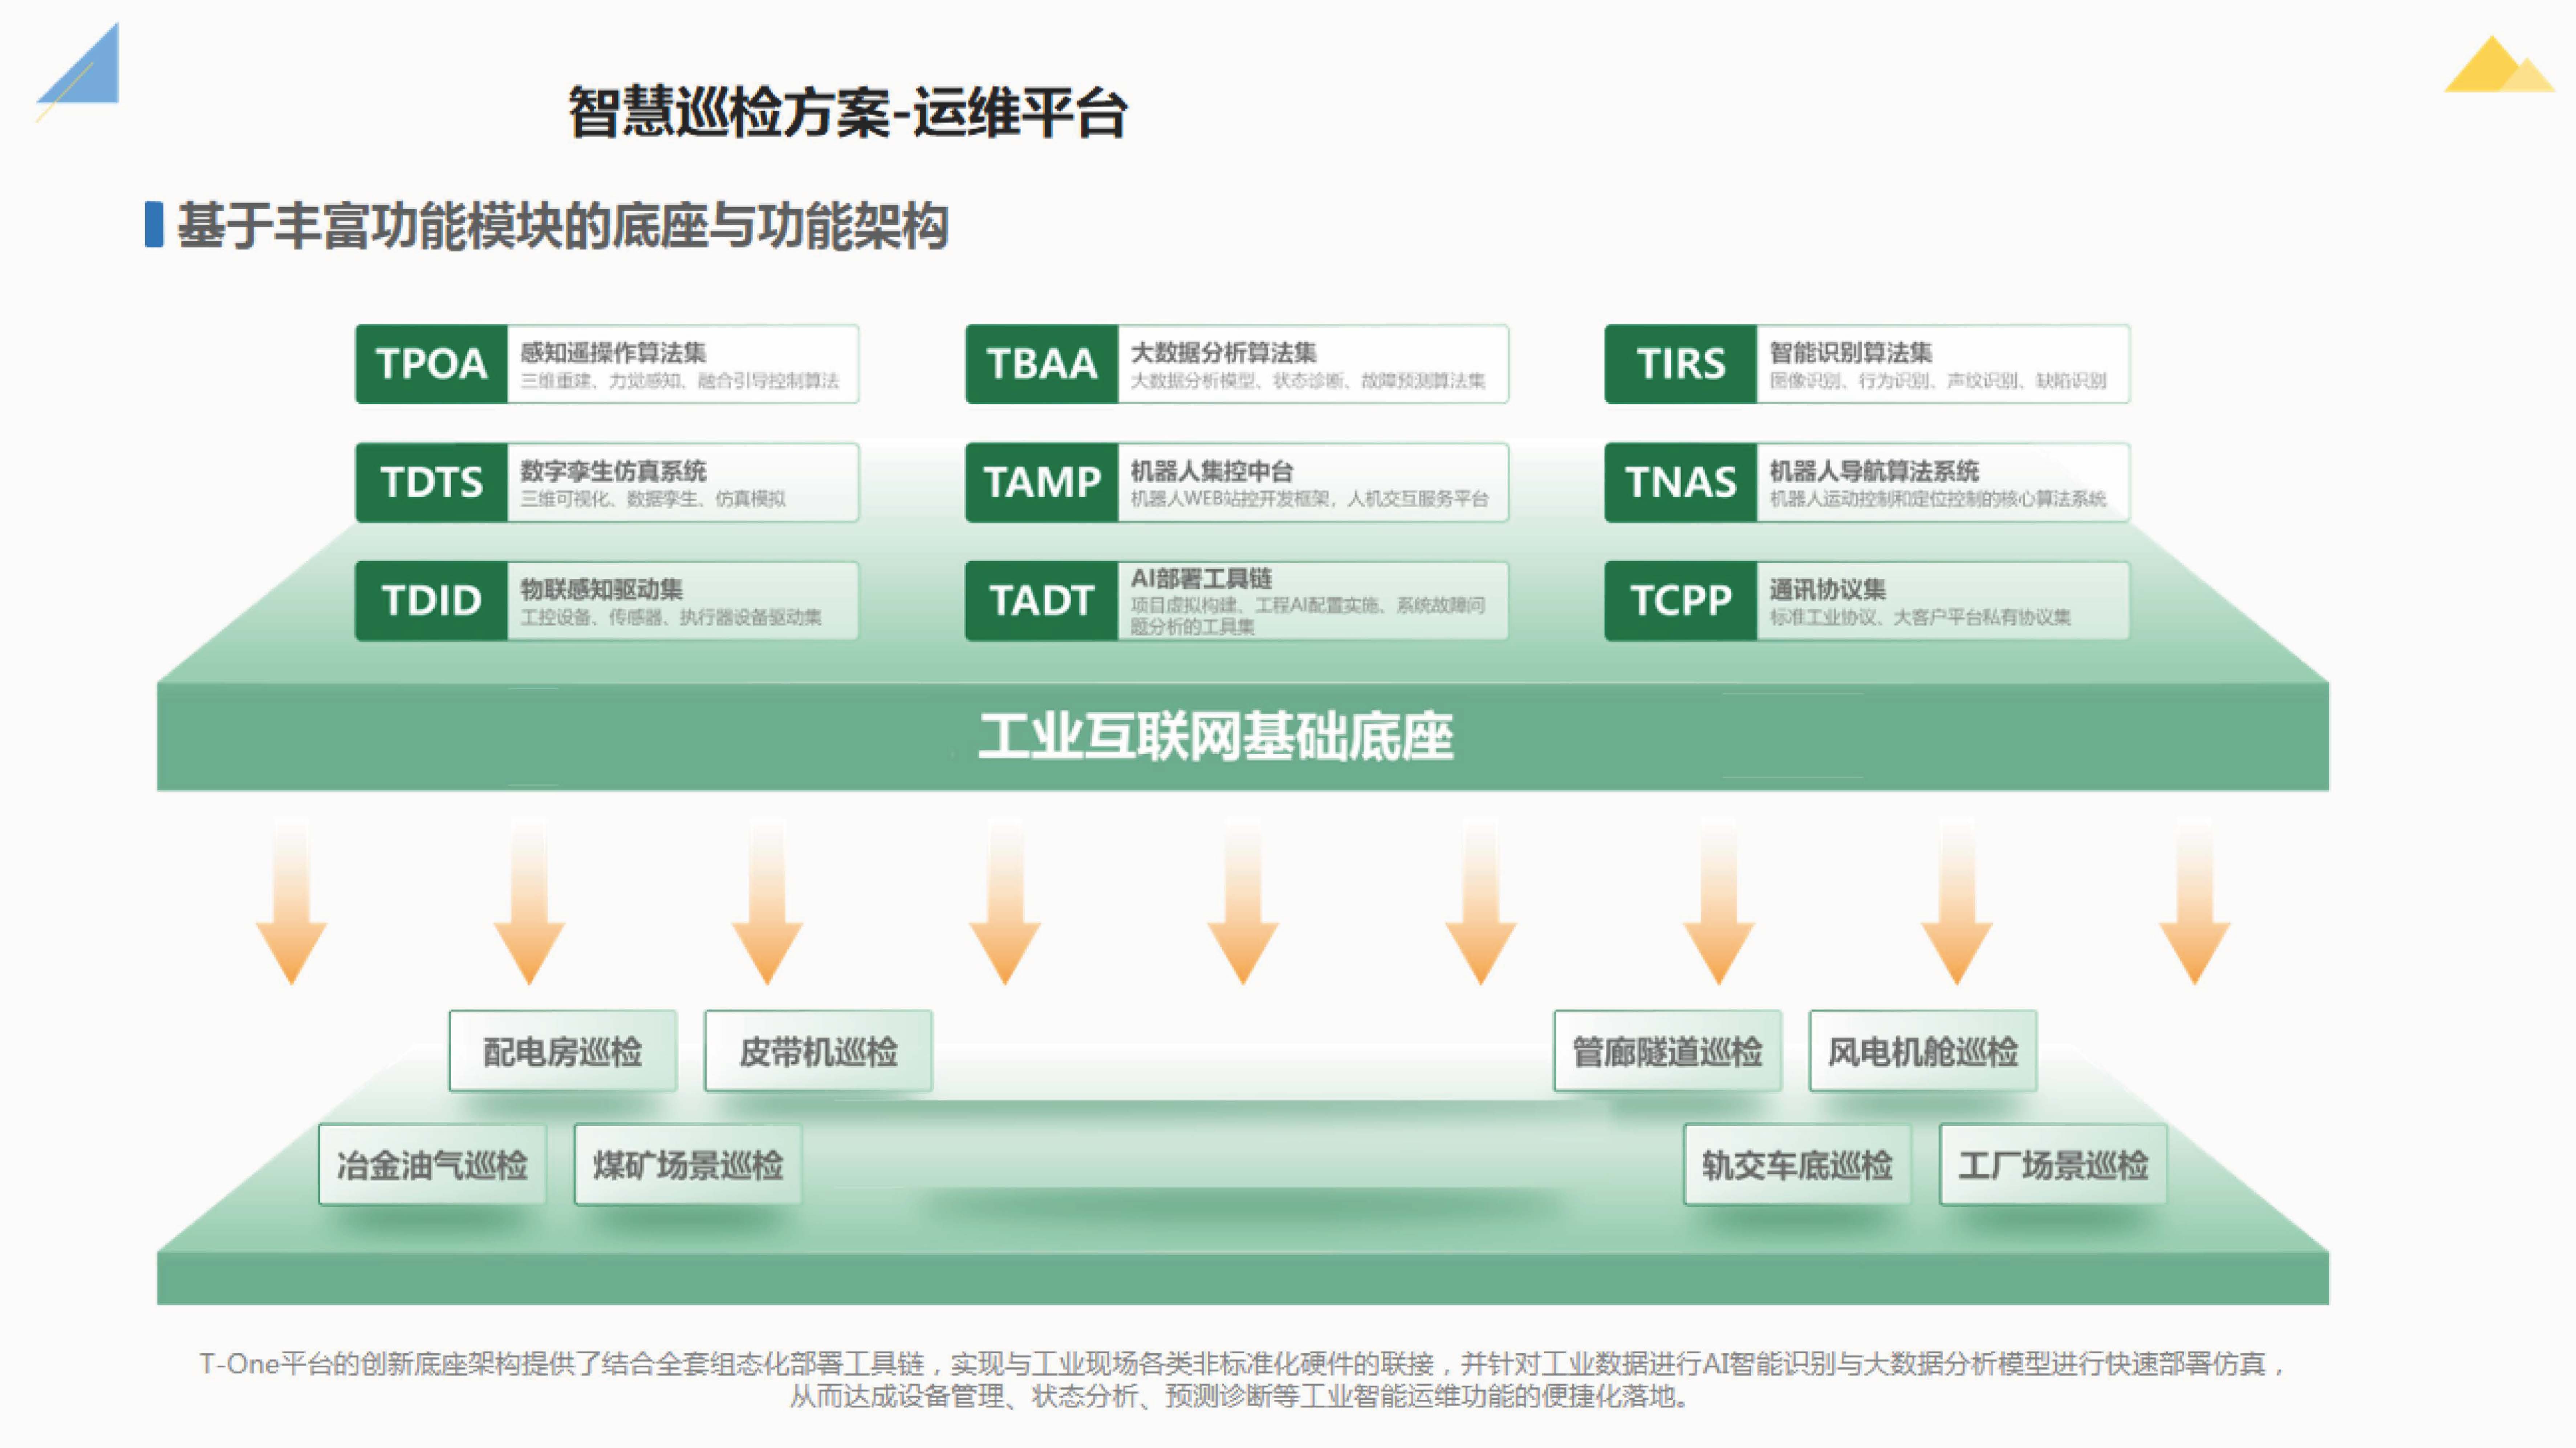Click the TCPP protocol module badge
Screen dimensions: 2576x1448
pos(1680,601)
